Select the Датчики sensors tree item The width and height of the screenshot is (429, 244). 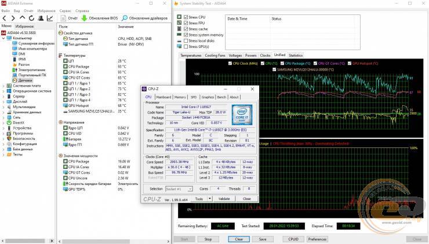tap(25, 80)
